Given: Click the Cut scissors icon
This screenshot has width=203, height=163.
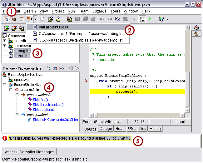Looking at the screenshot, I should (134, 19).
